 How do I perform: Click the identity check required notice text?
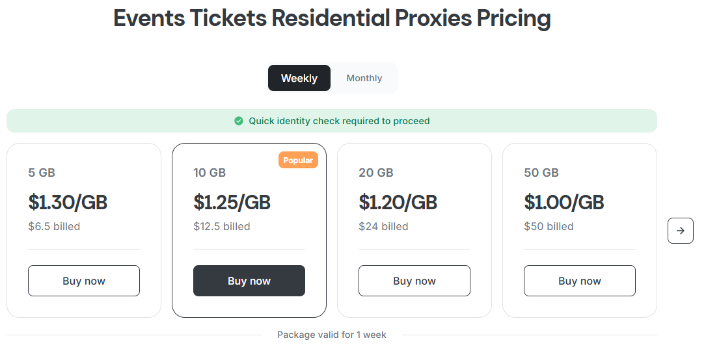339,121
